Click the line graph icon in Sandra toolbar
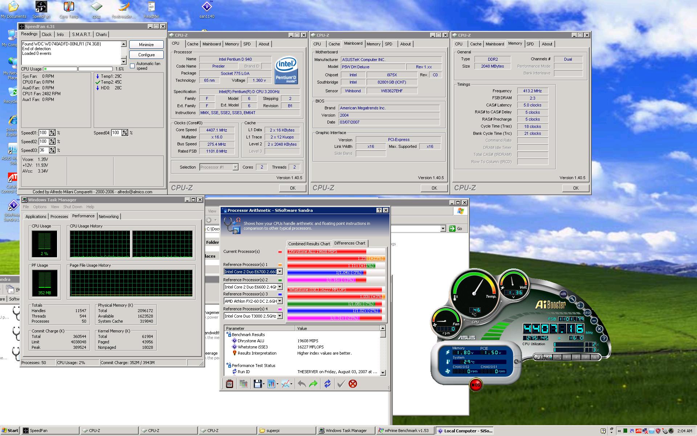The width and height of the screenshot is (697, 436). point(285,384)
